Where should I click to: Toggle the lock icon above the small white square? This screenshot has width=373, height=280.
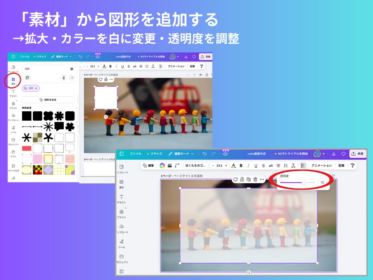click(x=106, y=80)
